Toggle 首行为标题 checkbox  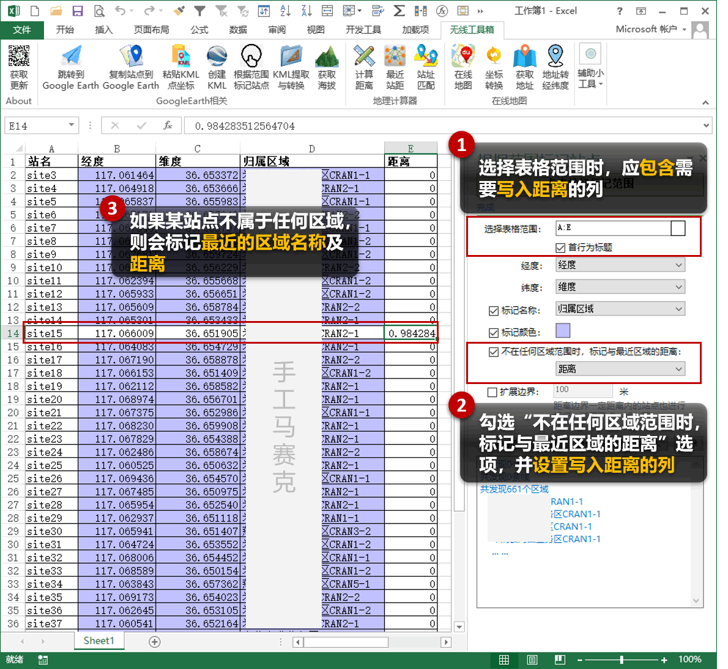(x=560, y=248)
